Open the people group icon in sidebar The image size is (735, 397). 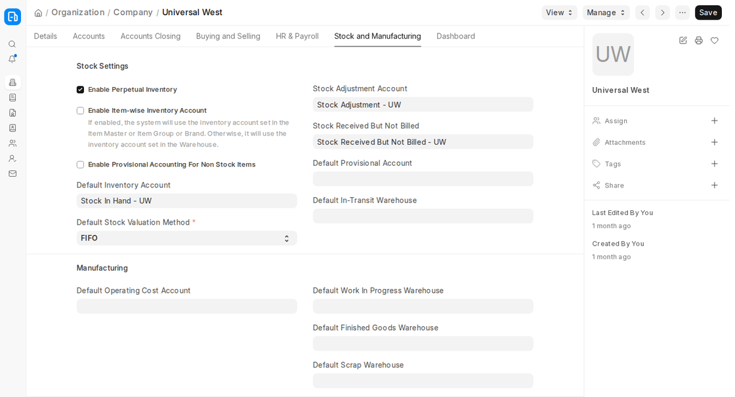[12, 143]
